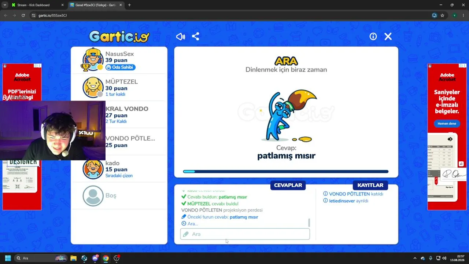Reload the gartic.io page
Screen dimensions: 469x264
[x=23, y=15]
